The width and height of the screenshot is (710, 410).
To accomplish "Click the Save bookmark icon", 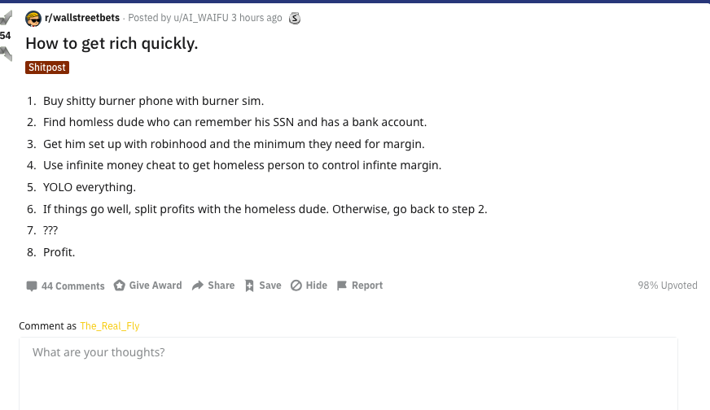I will 249,286.
